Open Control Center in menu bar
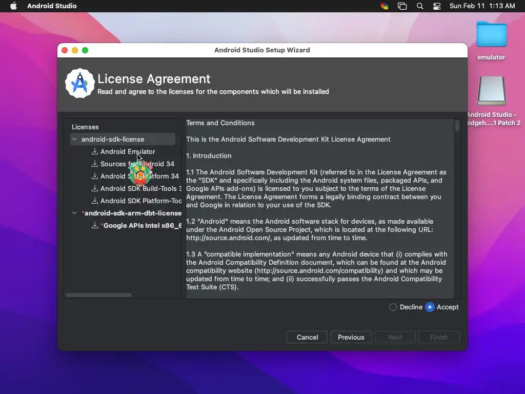The width and height of the screenshot is (525, 394). pos(437,6)
